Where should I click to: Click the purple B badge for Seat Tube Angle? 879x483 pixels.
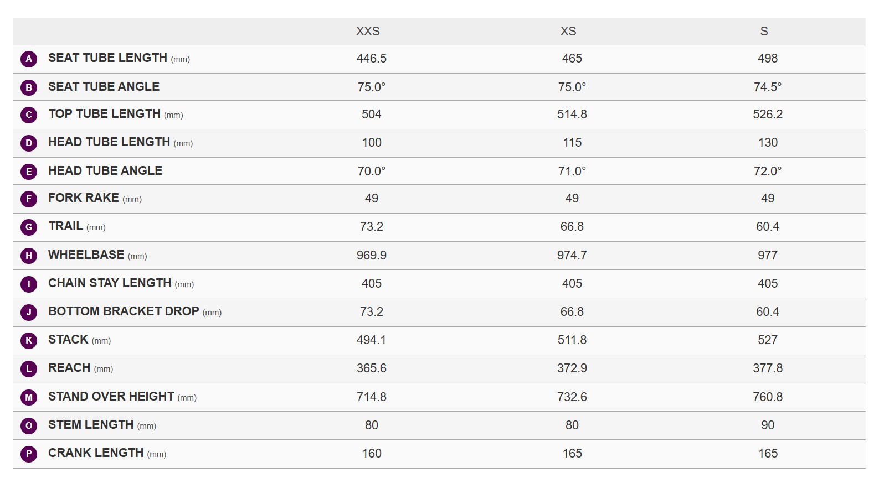[29, 87]
